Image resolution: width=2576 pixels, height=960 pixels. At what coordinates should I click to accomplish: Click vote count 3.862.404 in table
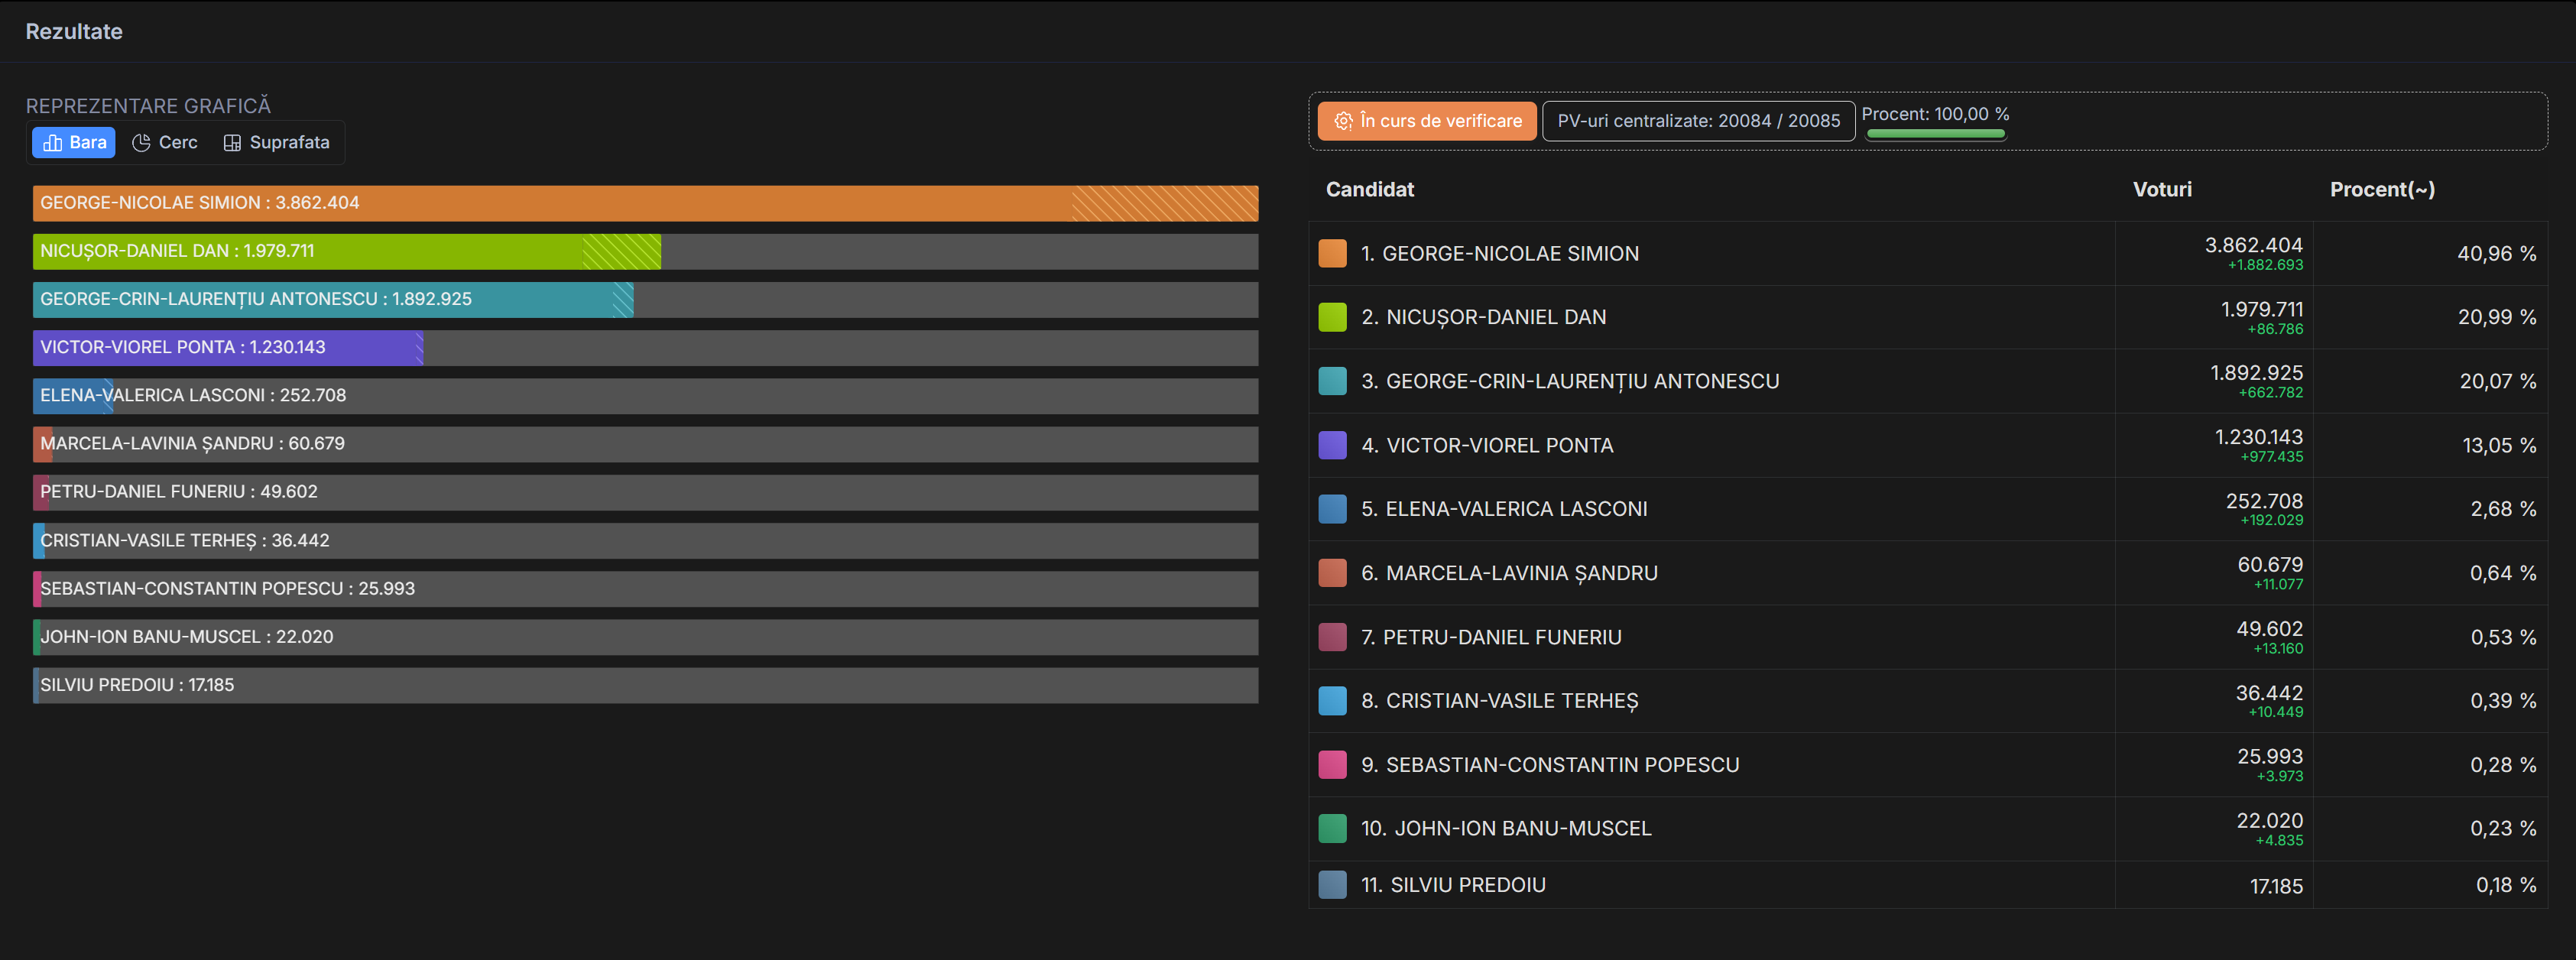pos(2253,245)
